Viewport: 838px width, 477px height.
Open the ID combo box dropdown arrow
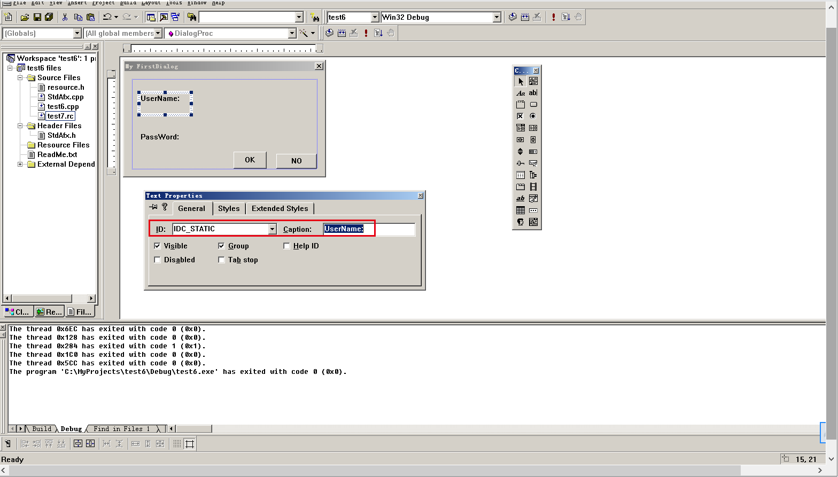(x=272, y=229)
